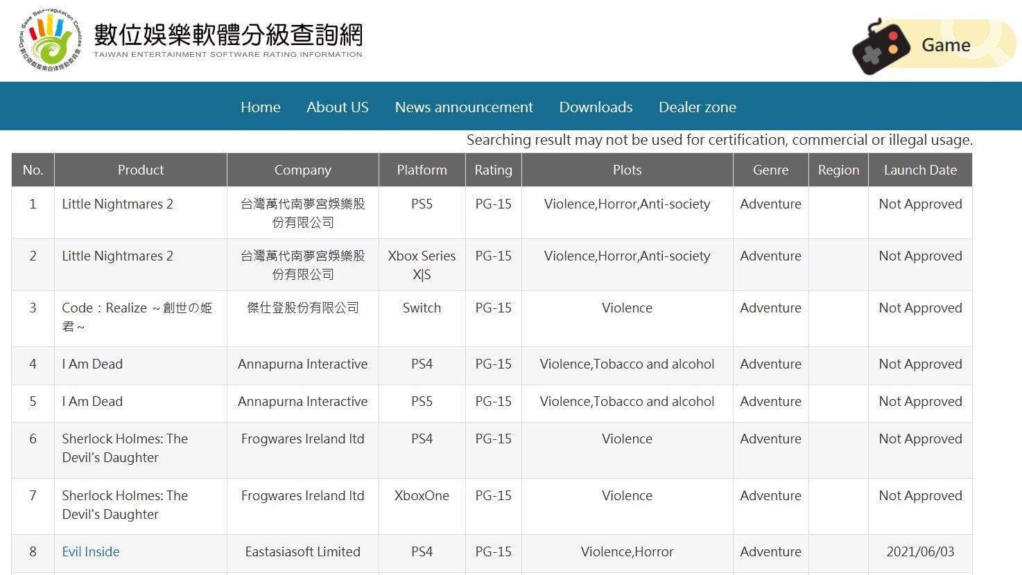Go to the Home page
1022x575 pixels.
(261, 107)
